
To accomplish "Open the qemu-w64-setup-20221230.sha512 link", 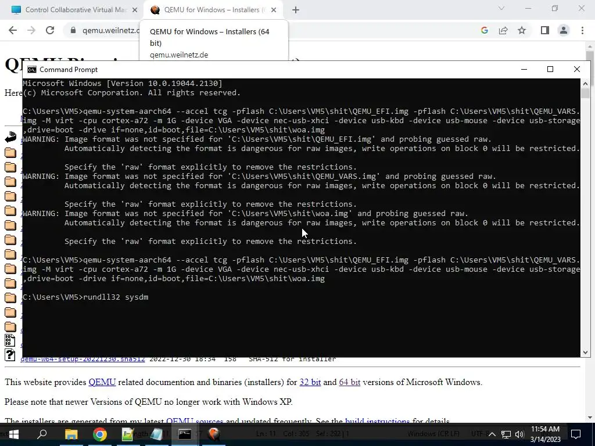I will 83,359.
